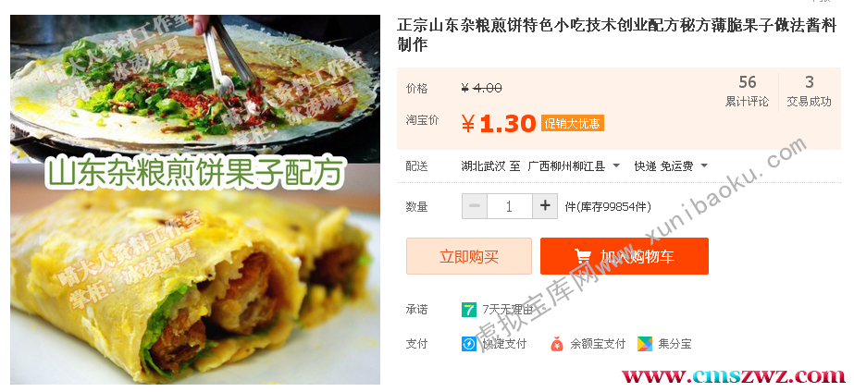This screenshot has width=854, height=392.
Task: Open the 3 交易成功 transactions tab
Action: [809, 91]
